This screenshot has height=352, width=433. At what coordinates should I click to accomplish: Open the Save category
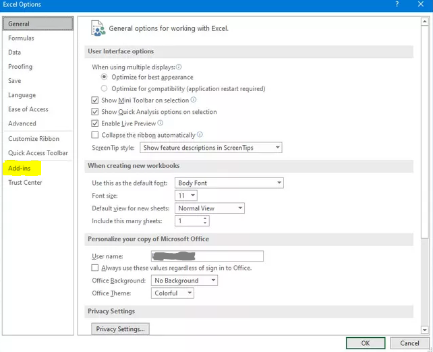[38, 81]
